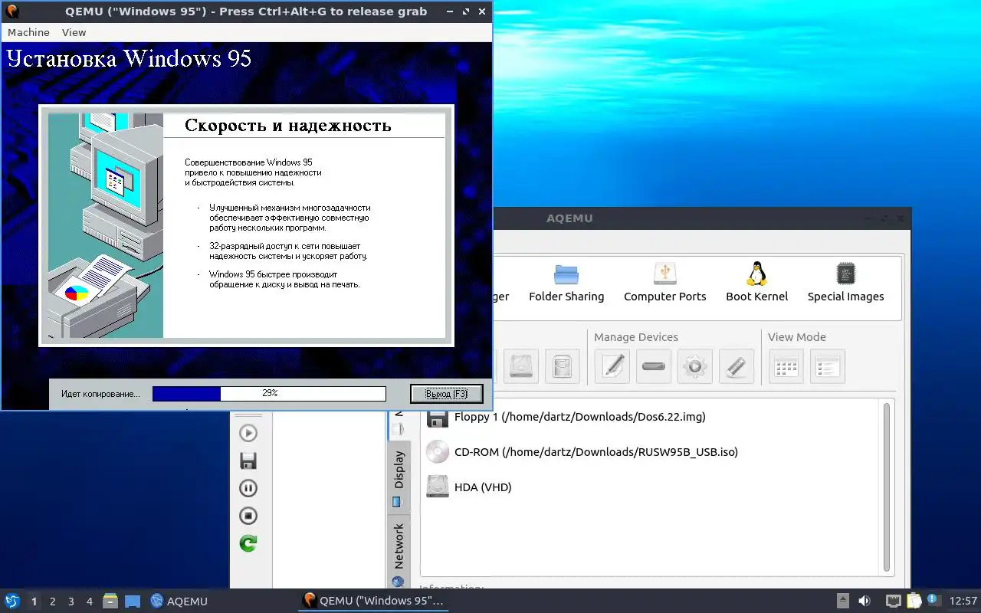Switch to workspace 1 on taskbar
Viewport: 981px width, 613px height.
(34, 602)
